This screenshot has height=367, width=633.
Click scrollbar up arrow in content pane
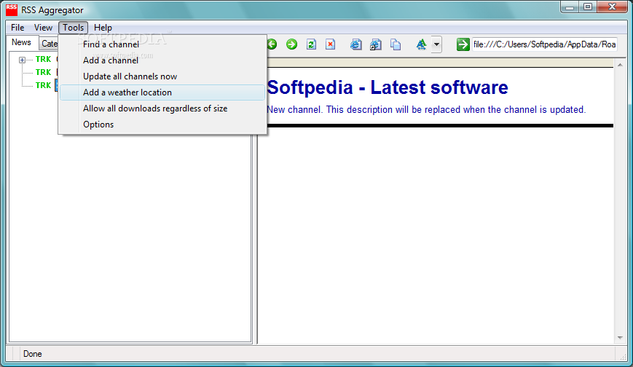(620, 65)
